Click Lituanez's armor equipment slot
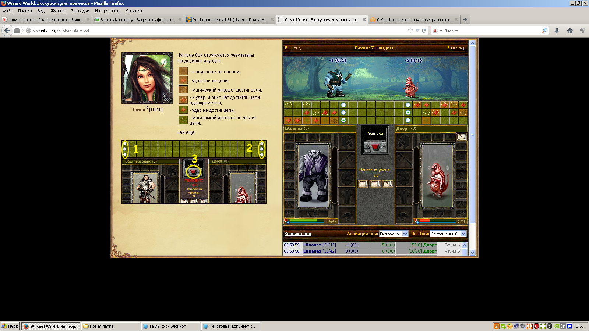589x331 pixels. click(x=346, y=196)
